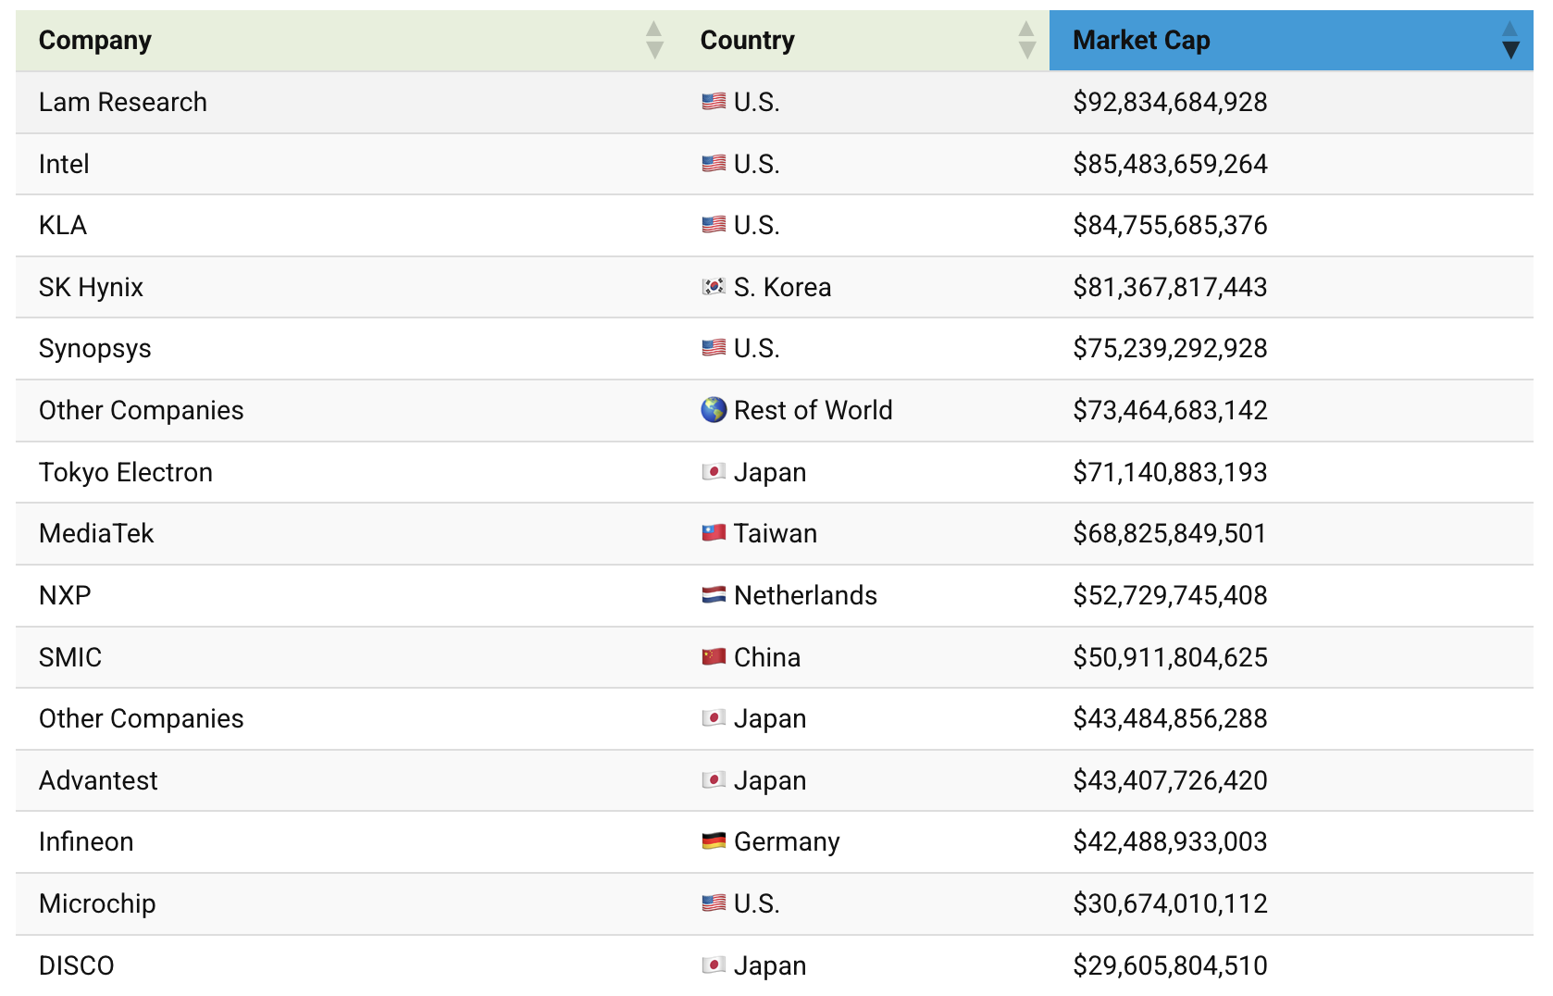Click Germany flag in Infineon row

tap(714, 841)
